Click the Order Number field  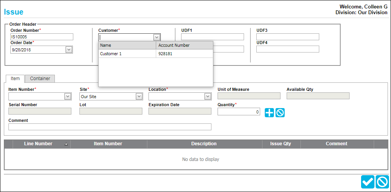(x=42, y=37)
